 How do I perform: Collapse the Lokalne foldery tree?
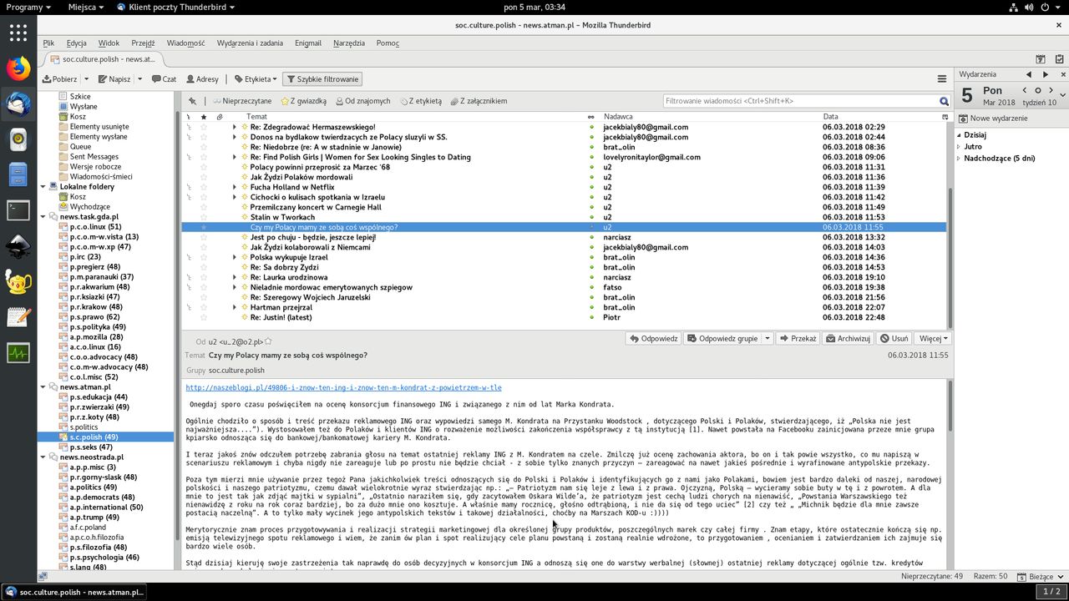pos(43,187)
